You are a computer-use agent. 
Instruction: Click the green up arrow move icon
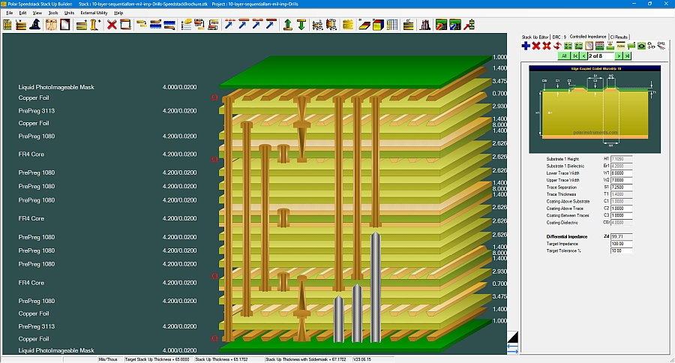pyautogui.click(x=287, y=25)
